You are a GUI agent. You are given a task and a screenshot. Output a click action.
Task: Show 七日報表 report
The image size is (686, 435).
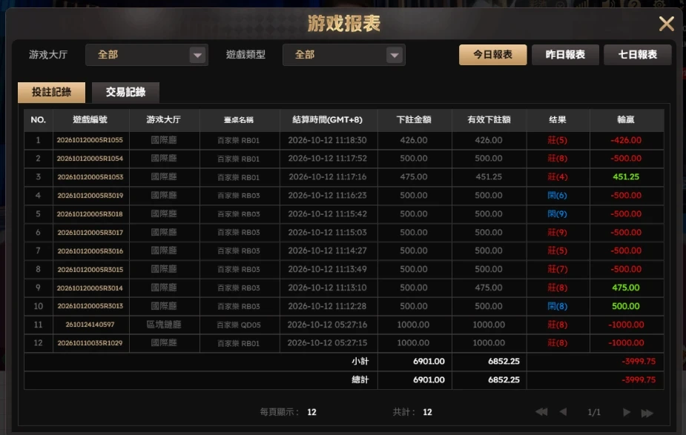click(x=638, y=55)
